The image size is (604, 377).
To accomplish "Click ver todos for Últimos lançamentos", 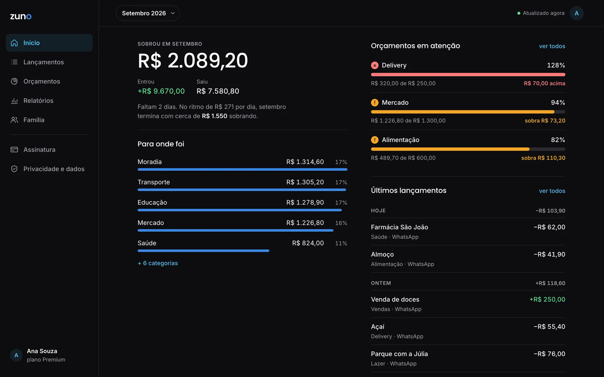I will click(x=552, y=191).
